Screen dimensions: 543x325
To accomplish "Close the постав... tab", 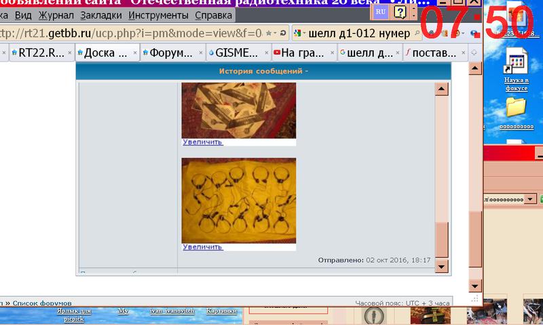I will point(464,53).
